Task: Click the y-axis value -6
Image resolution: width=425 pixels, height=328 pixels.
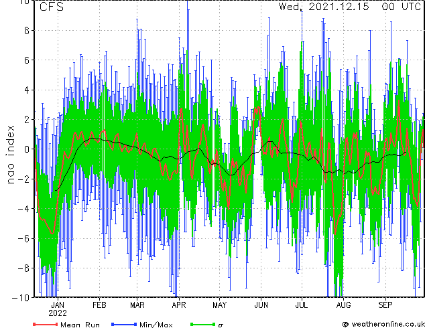Action: [x=23, y=239]
